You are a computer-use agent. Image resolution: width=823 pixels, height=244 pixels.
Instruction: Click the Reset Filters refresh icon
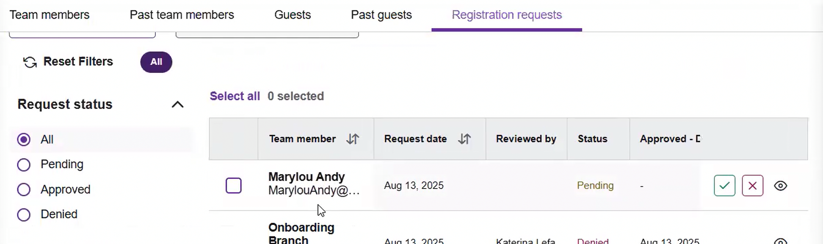click(30, 62)
